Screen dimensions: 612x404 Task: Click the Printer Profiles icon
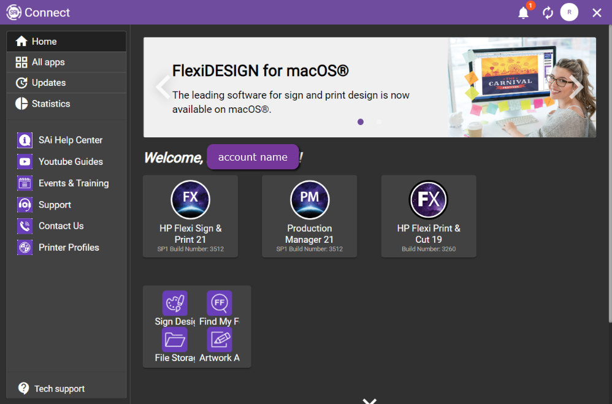point(25,248)
